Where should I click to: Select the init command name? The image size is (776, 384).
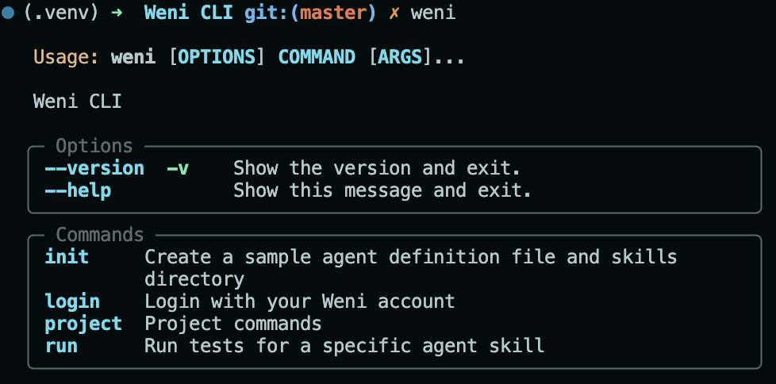67,257
